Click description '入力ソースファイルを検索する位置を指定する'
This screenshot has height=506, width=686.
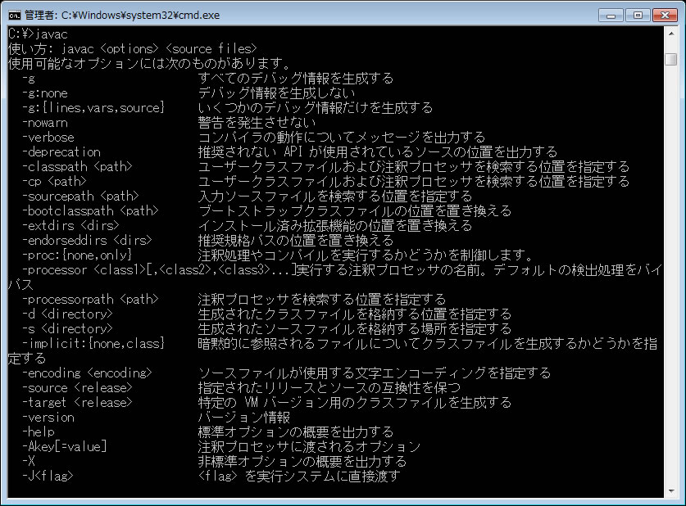[335, 197]
